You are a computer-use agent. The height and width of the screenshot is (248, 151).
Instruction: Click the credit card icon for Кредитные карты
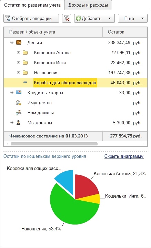(19, 93)
